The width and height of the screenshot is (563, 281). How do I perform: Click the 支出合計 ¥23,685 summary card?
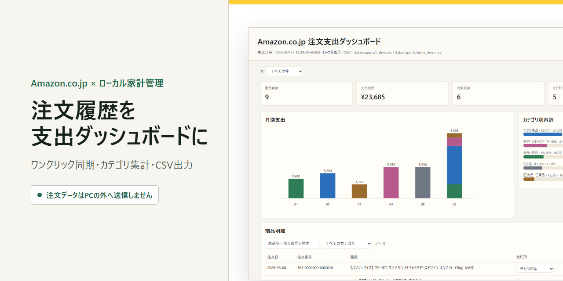tap(402, 94)
